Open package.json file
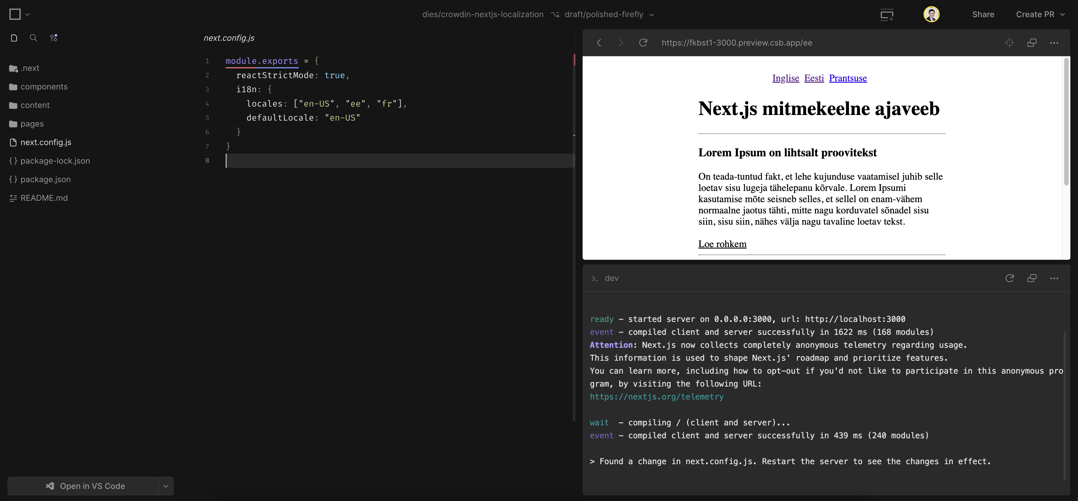 coord(40,179)
